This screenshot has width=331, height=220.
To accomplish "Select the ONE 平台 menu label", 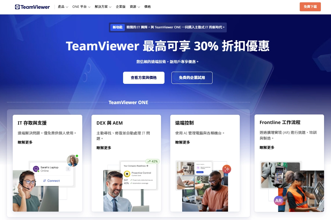I will pyautogui.click(x=79, y=7).
